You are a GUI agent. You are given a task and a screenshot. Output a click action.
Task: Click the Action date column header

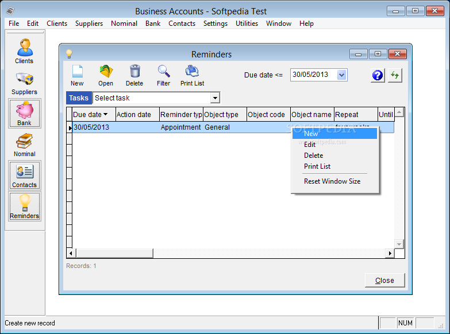click(137, 114)
